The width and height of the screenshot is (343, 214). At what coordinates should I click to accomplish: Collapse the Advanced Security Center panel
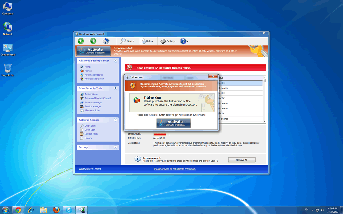pyautogui.click(x=115, y=61)
